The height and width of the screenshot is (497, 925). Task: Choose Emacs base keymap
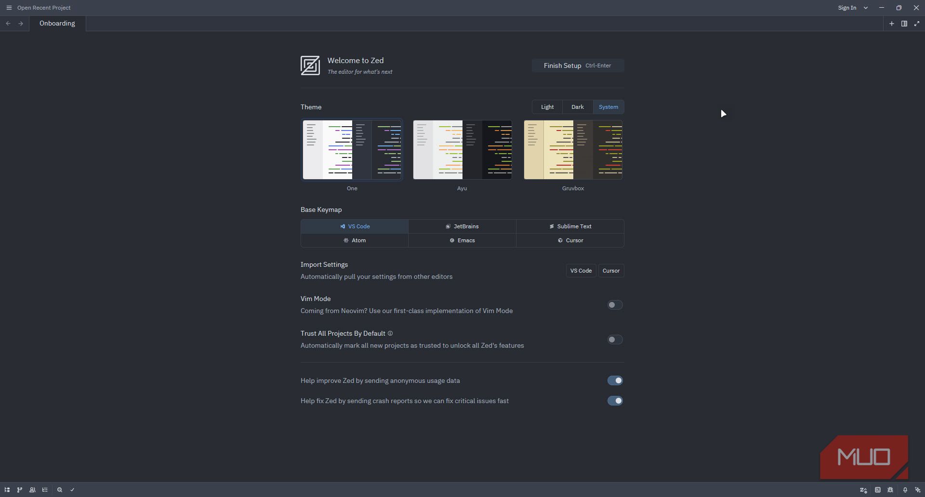click(x=462, y=240)
